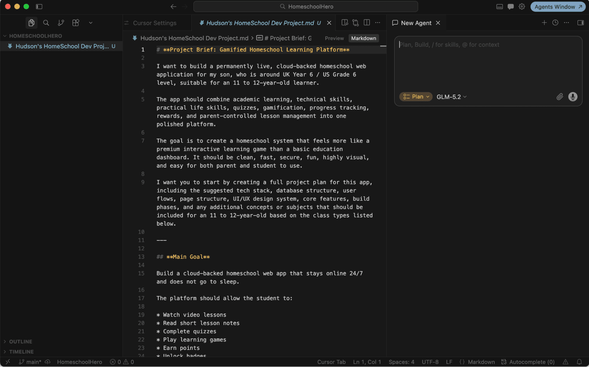
Task: Open the GLM-5.2 model dropdown
Action: (x=452, y=97)
